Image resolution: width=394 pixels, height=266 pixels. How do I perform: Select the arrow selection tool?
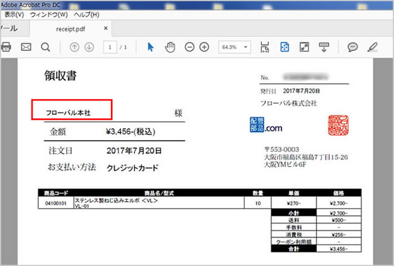[151, 47]
